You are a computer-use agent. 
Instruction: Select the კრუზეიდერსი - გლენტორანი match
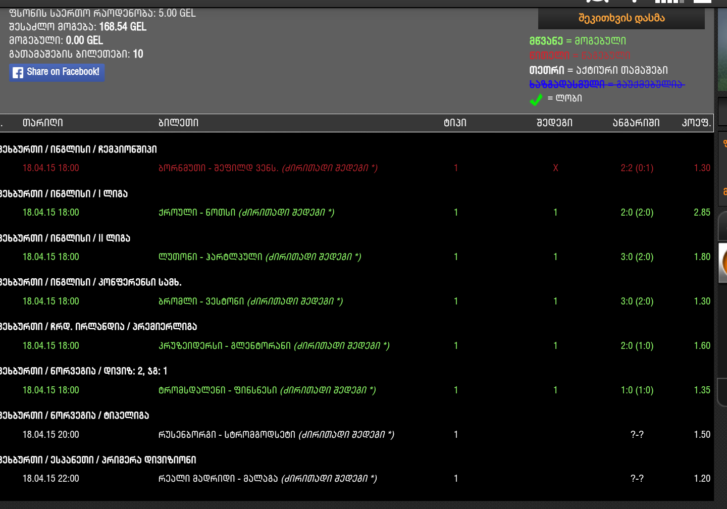click(x=274, y=346)
